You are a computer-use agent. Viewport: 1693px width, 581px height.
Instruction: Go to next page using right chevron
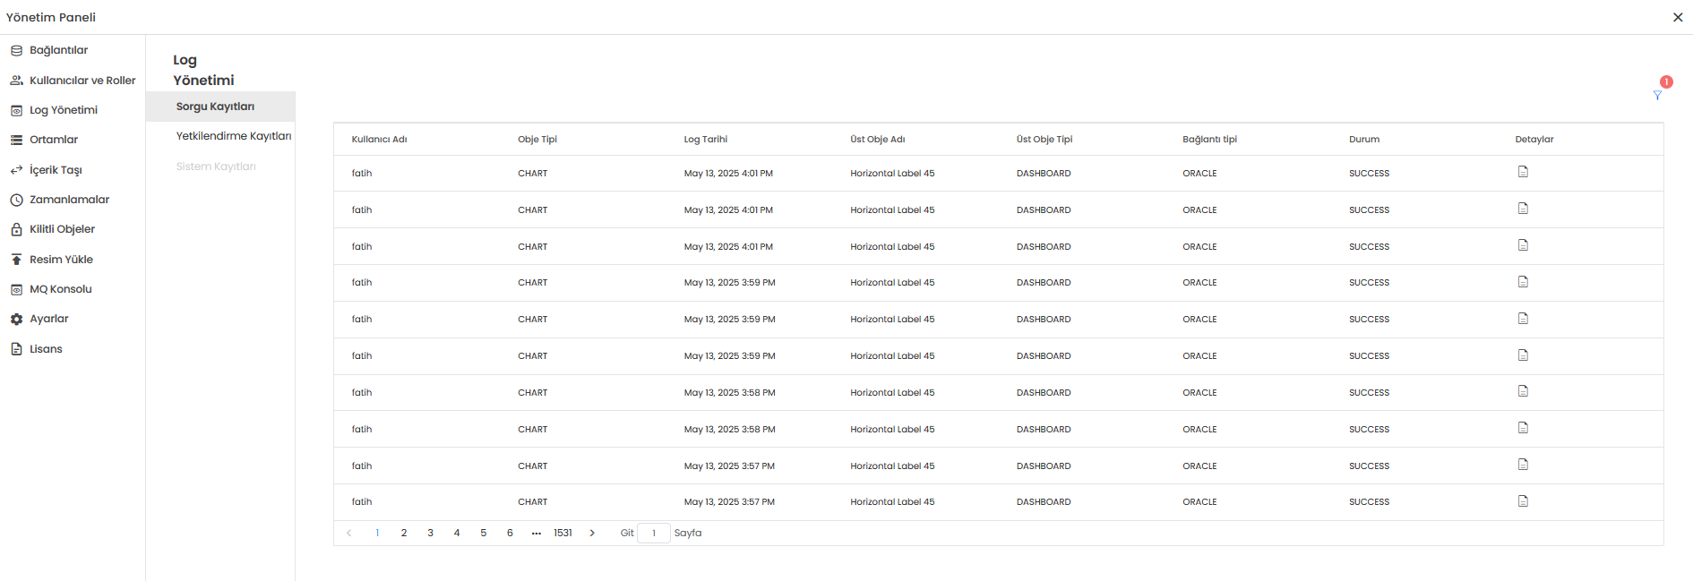592,534
